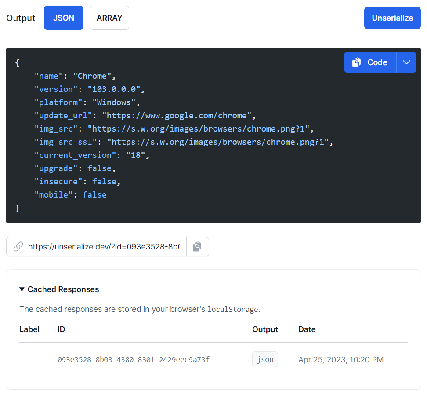Image resolution: width=427 pixels, height=395 pixels.
Task: Click the Date column header
Action: [307, 329]
